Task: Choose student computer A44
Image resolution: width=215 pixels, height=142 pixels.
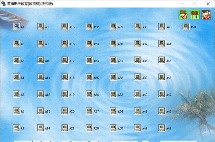Action: click(x=162, y=43)
